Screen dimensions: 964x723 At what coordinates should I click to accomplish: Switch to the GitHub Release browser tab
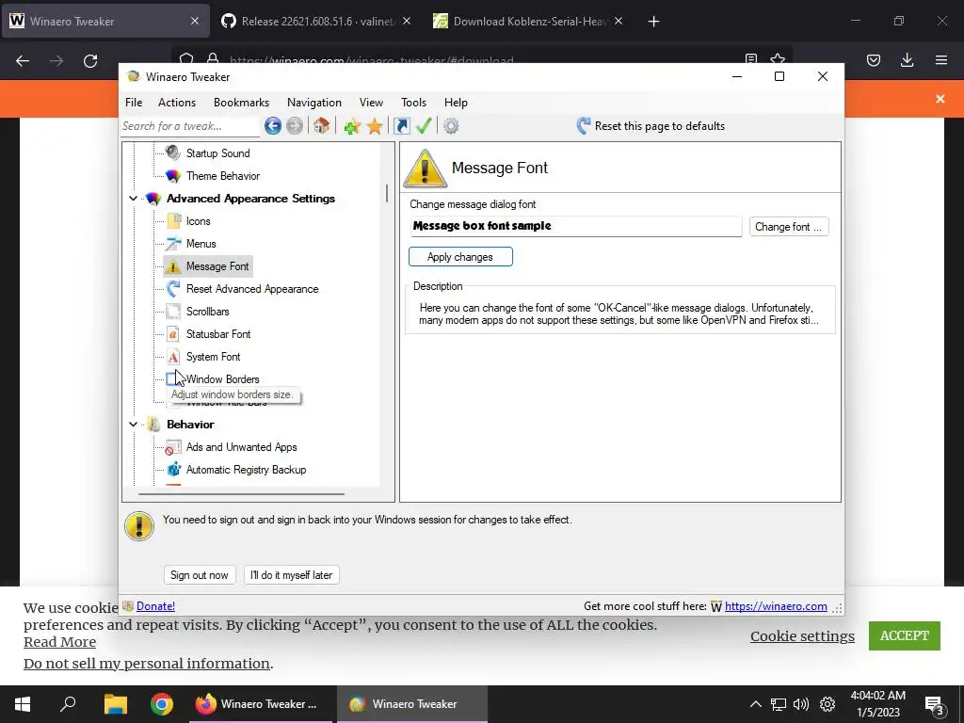click(x=316, y=22)
